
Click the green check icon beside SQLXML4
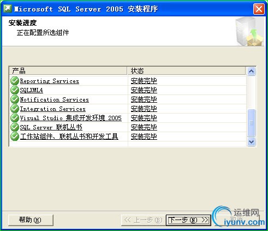15,90
